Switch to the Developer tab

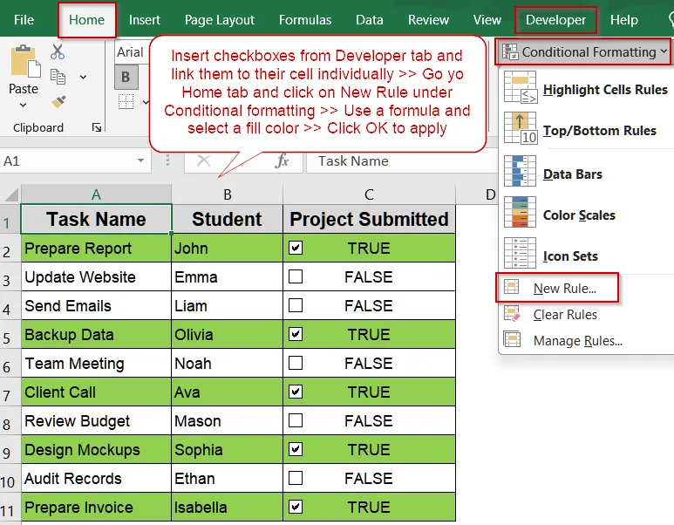(555, 20)
